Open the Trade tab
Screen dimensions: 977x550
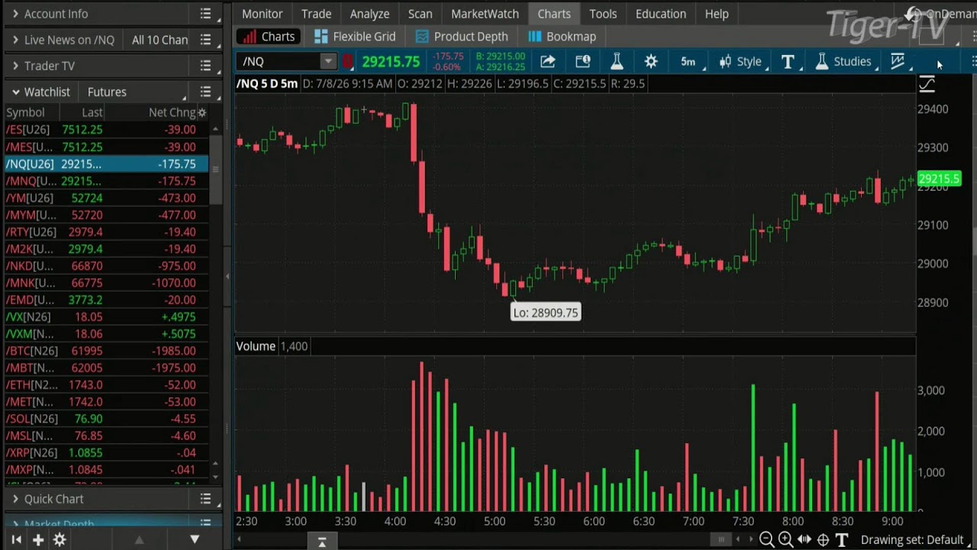coord(316,14)
